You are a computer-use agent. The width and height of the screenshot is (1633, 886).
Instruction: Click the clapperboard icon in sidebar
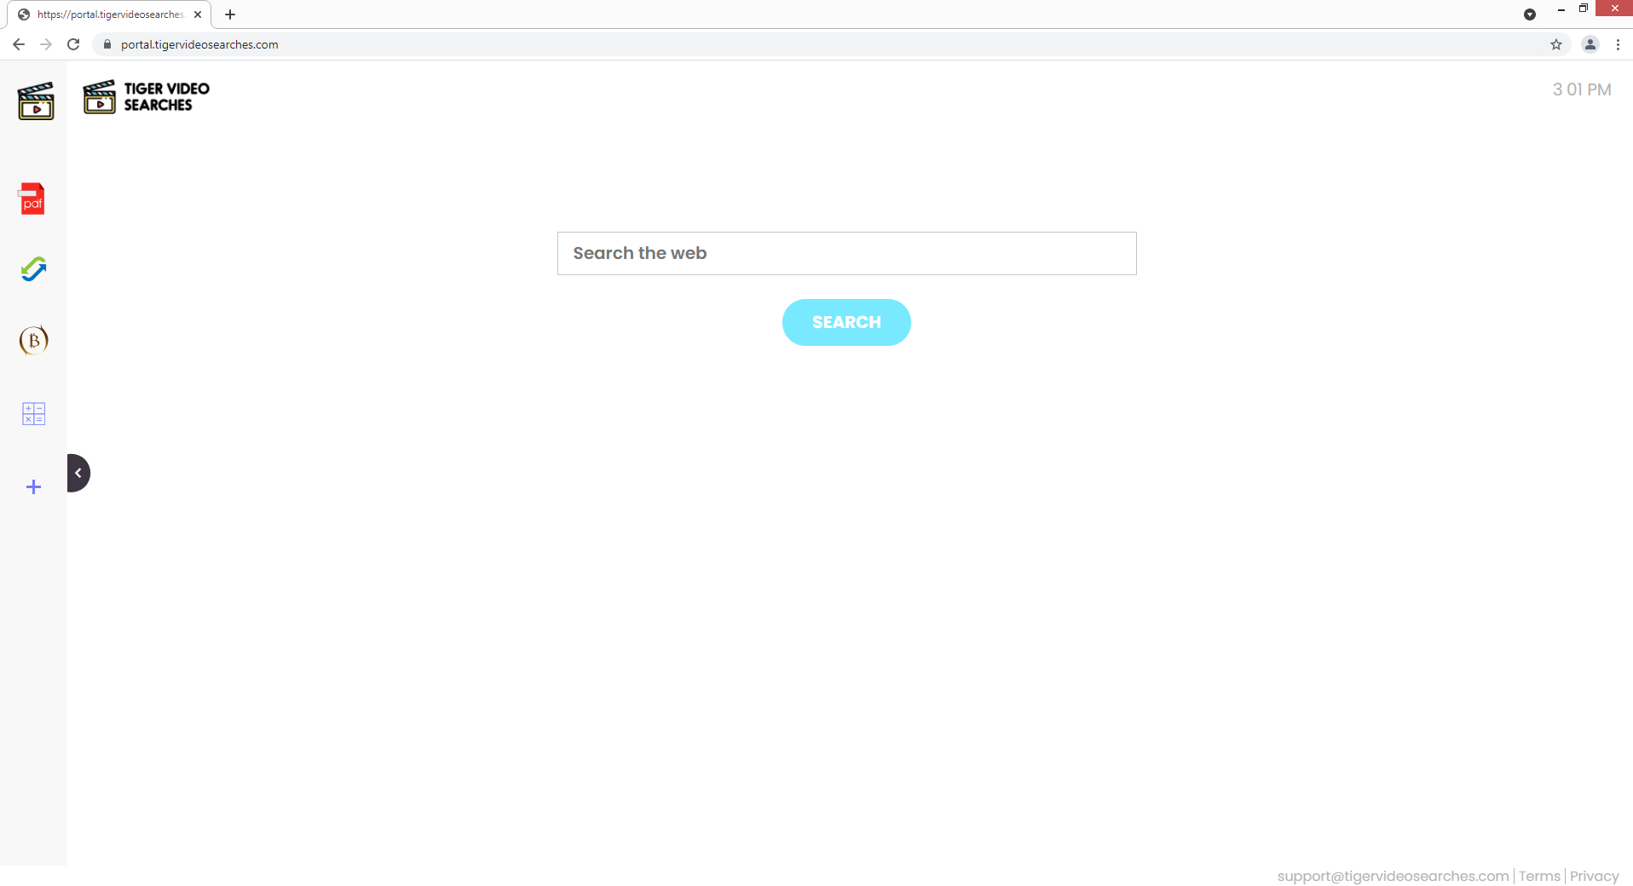click(x=35, y=101)
